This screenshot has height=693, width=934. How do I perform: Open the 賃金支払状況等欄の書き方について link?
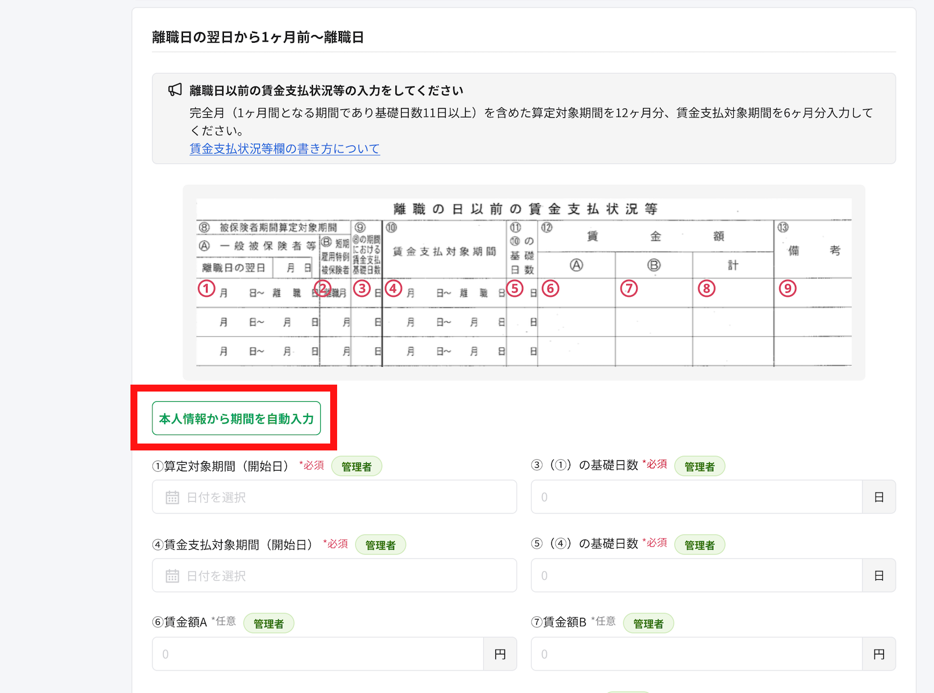point(283,149)
